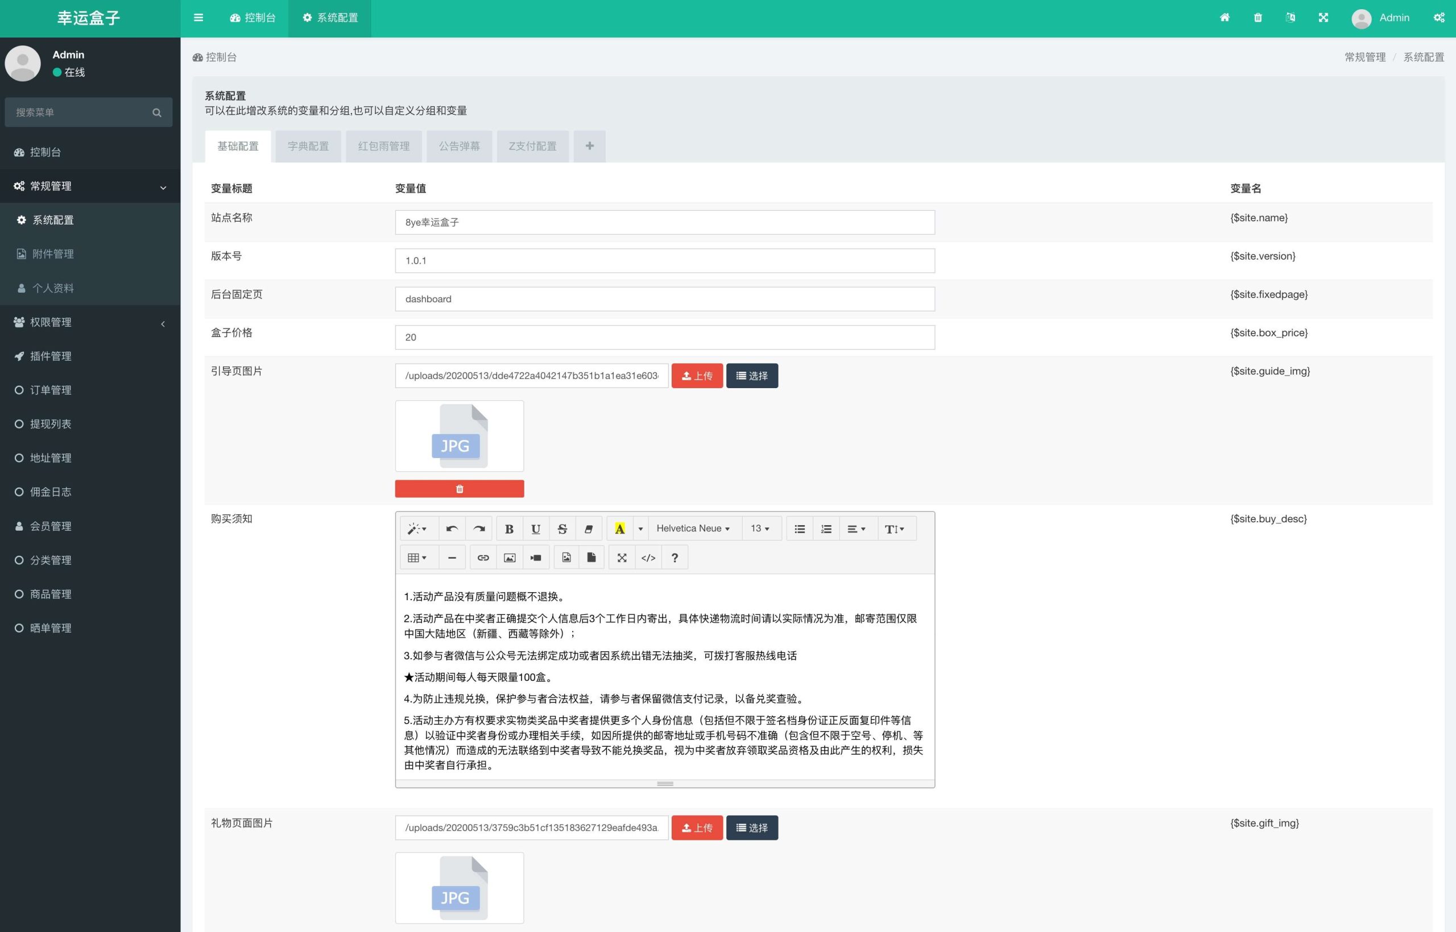Toggle underline formatting in editor
The height and width of the screenshot is (932, 1456).
pos(535,529)
